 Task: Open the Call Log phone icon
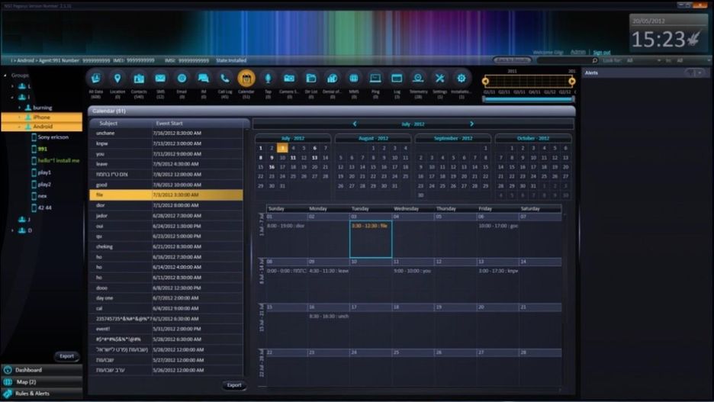coord(225,79)
